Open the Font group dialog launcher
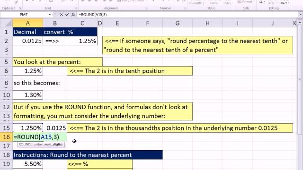Viewport: 303px width, 170px height. (76, 8)
